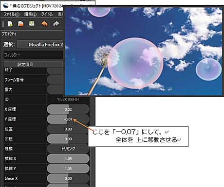
Task: Click the X 座標 slider value 0.02
Action: pyautogui.click(x=68, y=109)
